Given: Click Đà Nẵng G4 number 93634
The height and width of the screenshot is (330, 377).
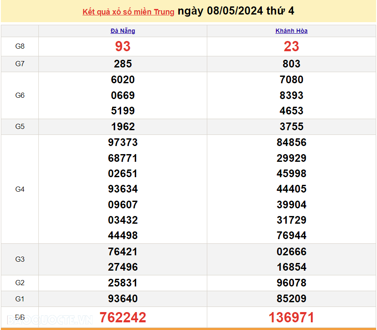Looking at the screenshot, I should click(x=123, y=189).
